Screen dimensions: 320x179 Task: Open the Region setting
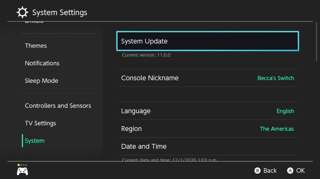pyautogui.click(x=207, y=129)
